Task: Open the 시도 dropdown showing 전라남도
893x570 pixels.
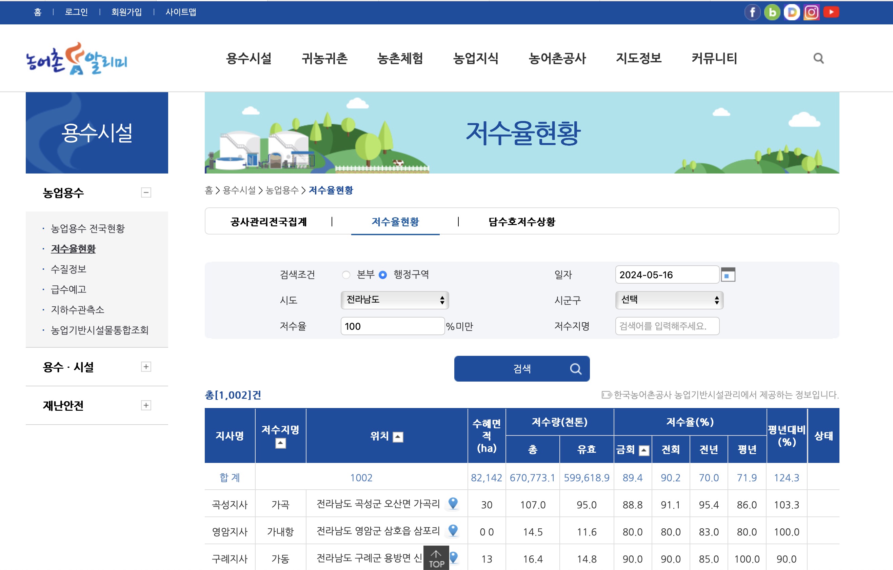Action: point(394,300)
